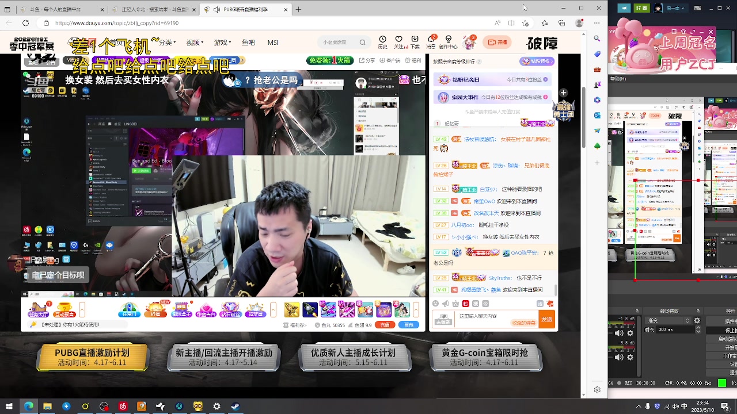
Task: Open the browser sidebar search icon
Action: click(x=597, y=39)
